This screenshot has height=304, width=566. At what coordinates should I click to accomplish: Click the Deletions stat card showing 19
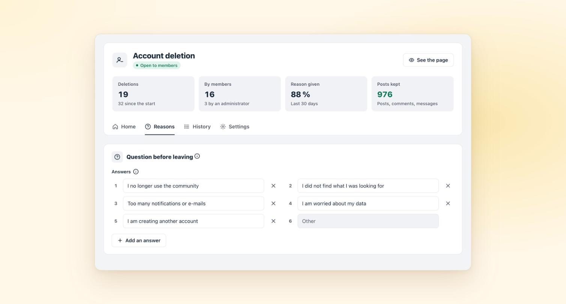click(153, 94)
